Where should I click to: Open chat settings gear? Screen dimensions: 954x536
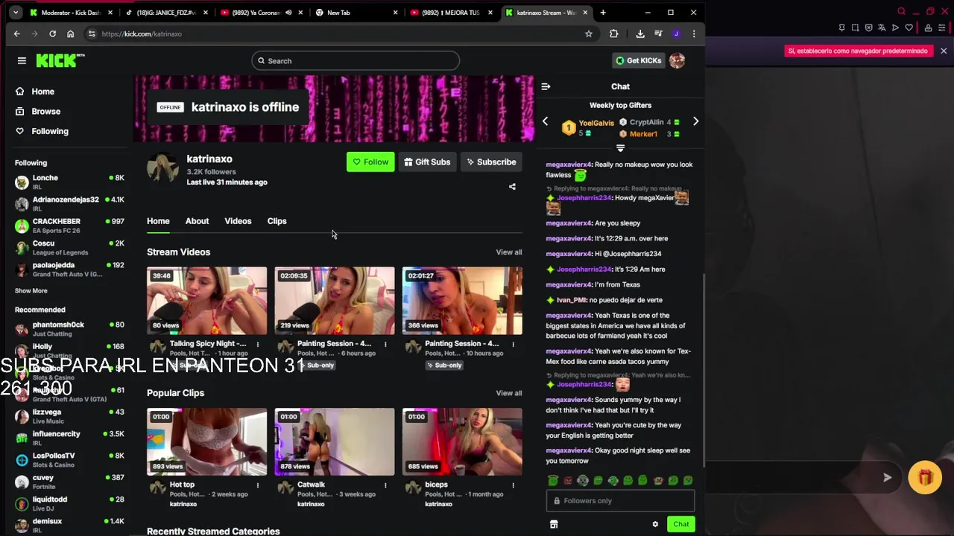(x=655, y=524)
